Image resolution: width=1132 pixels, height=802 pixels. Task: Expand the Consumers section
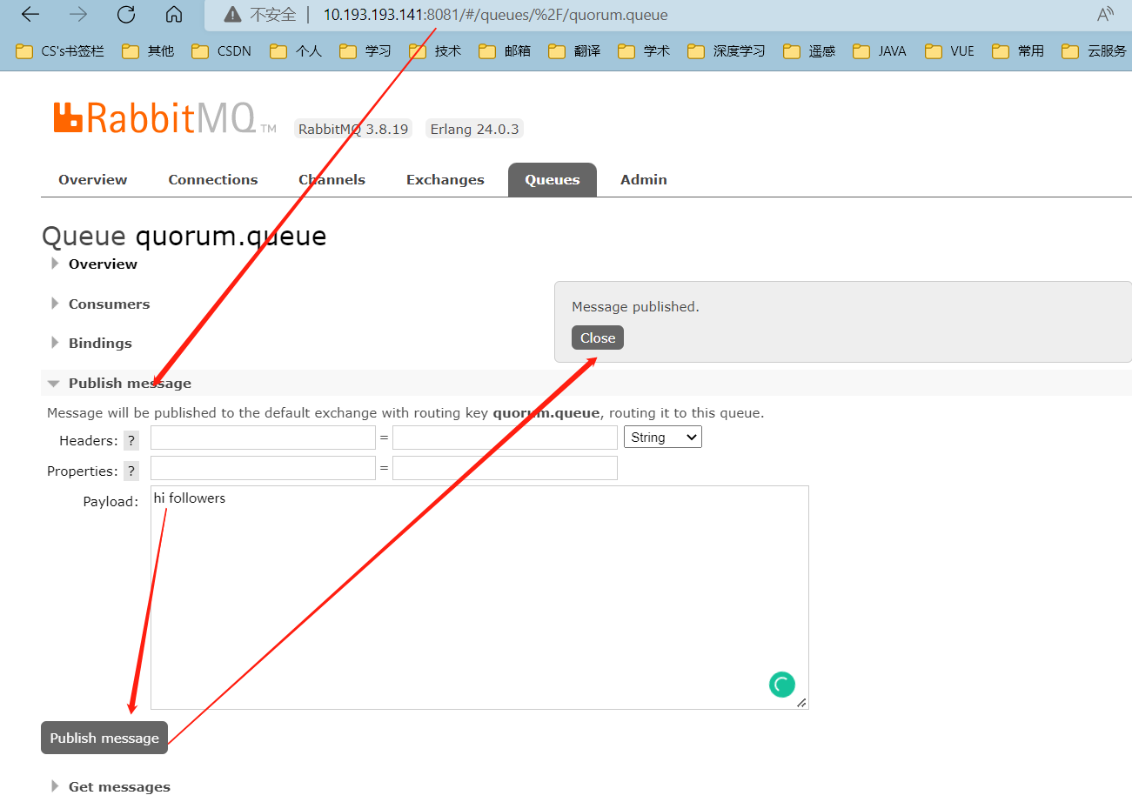pos(100,304)
